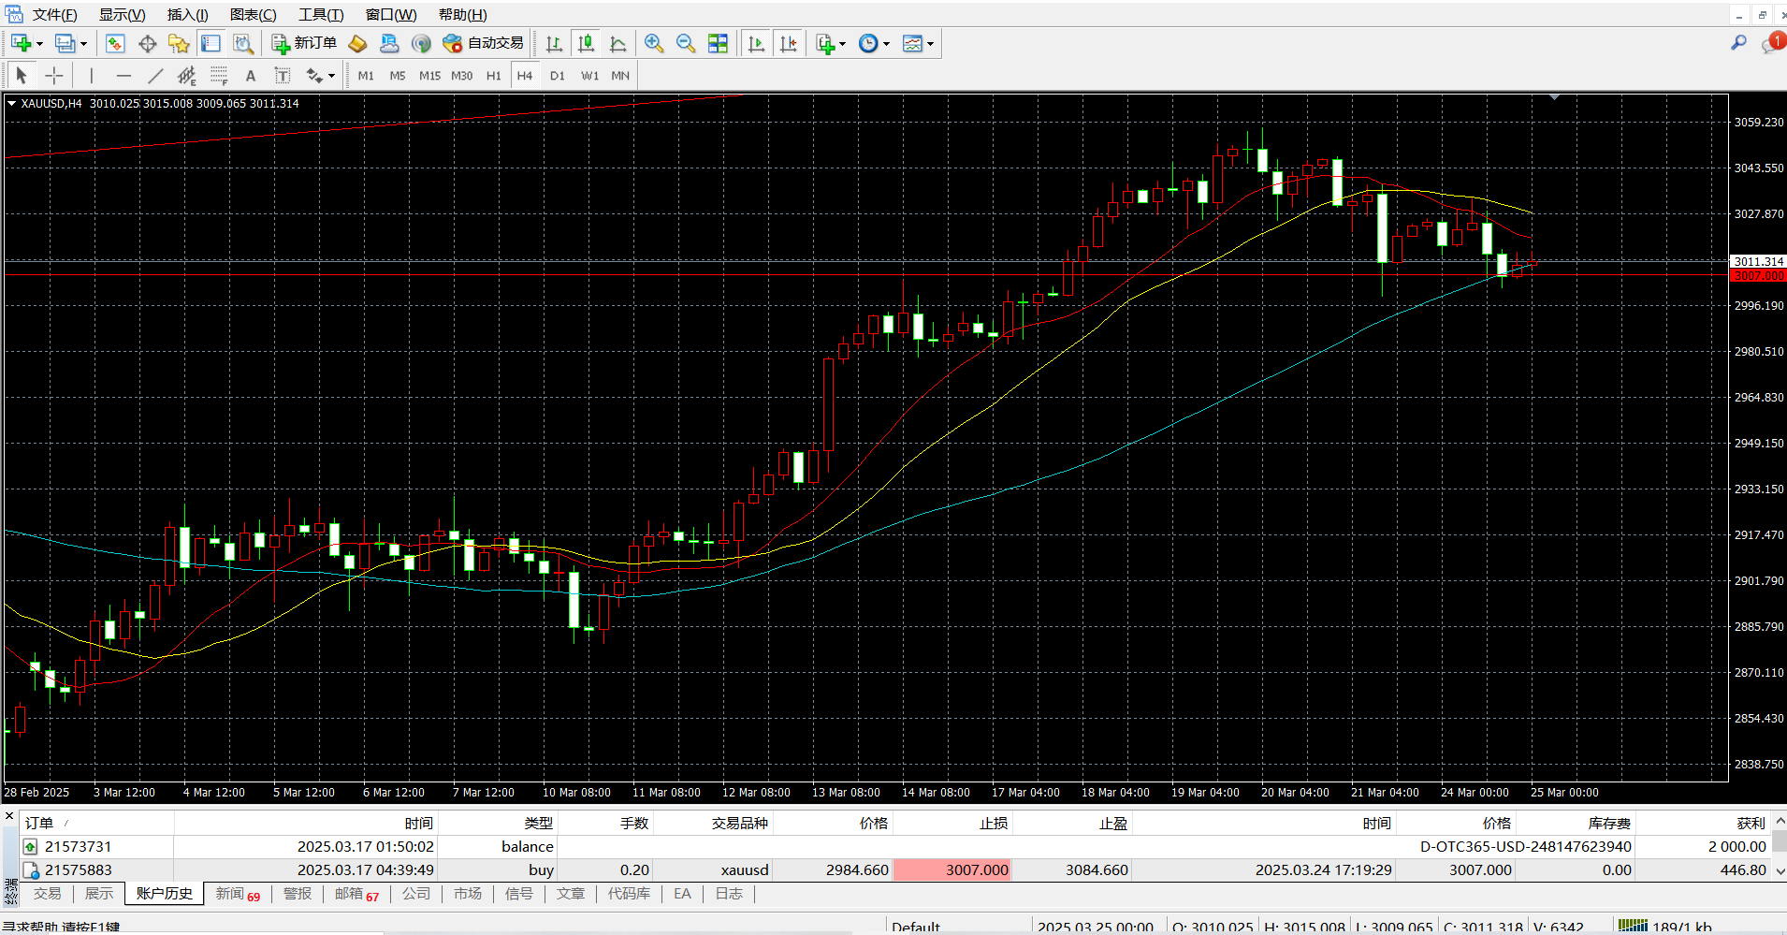The height and width of the screenshot is (935, 1787).
Task: Toggle the chart shift button
Action: click(789, 43)
